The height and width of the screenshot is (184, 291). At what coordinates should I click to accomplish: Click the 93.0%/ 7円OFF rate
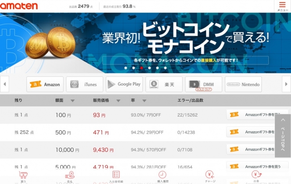(x=146, y=115)
